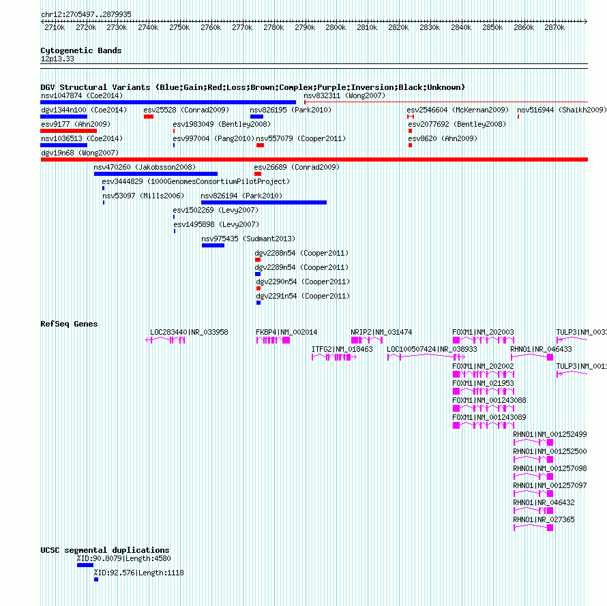The height and width of the screenshot is (606, 607).
Task: Open dgv2288n54 (Cooper2011) variant label
Action: tap(301, 253)
